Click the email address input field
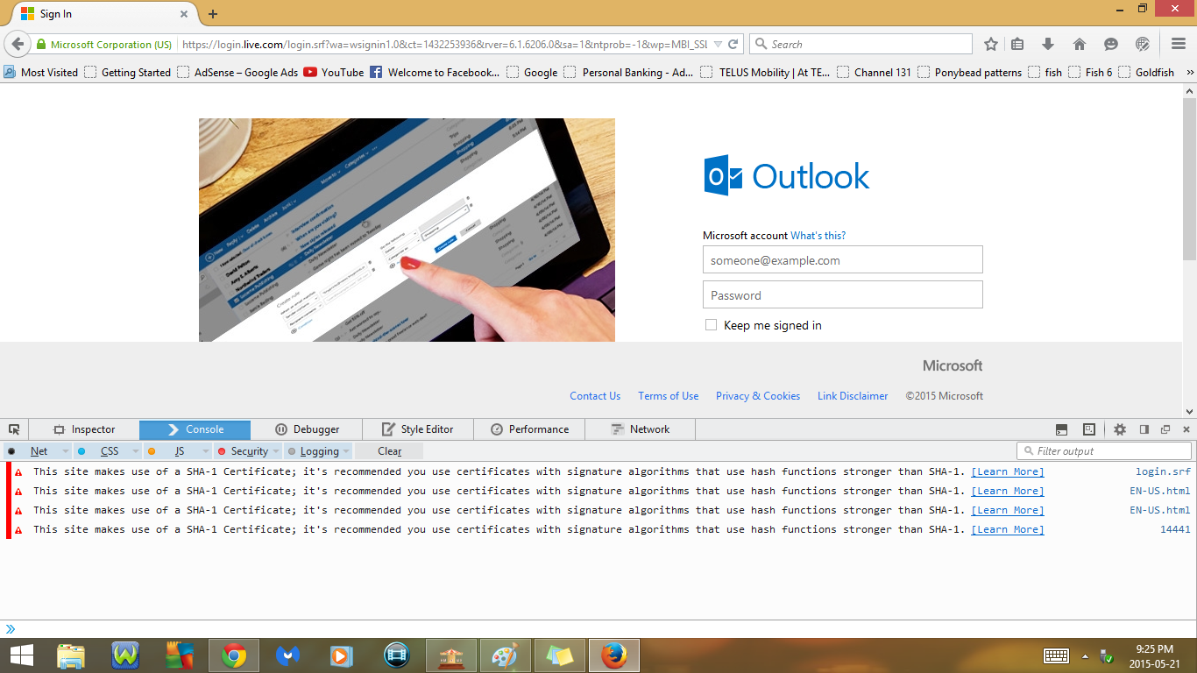Viewport: 1197px width, 673px height. [843, 259]
